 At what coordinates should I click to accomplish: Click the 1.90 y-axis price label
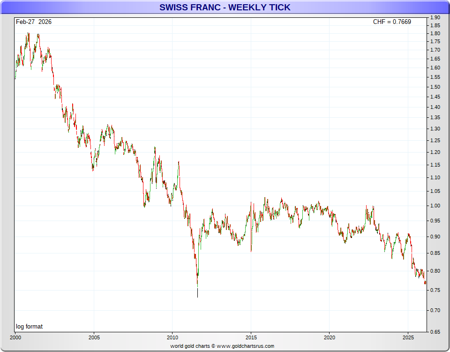click(435, 18)
